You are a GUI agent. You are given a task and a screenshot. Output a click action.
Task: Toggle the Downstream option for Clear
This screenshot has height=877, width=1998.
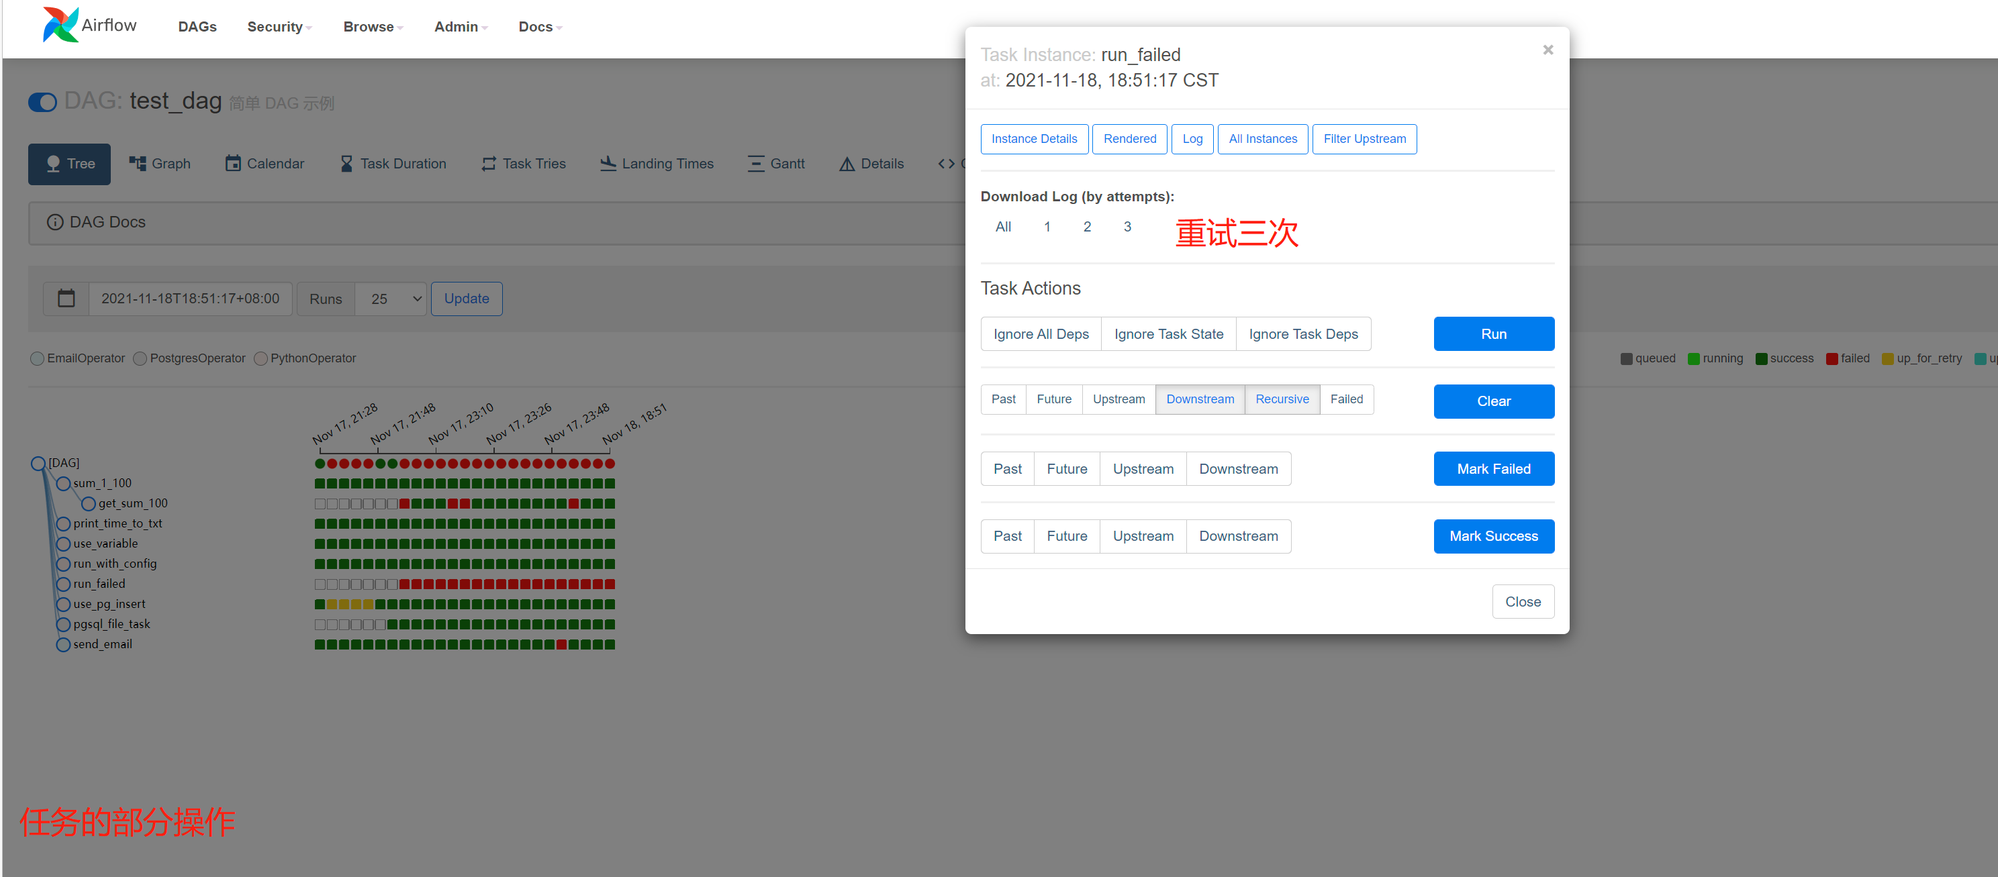coord(1199,399)
